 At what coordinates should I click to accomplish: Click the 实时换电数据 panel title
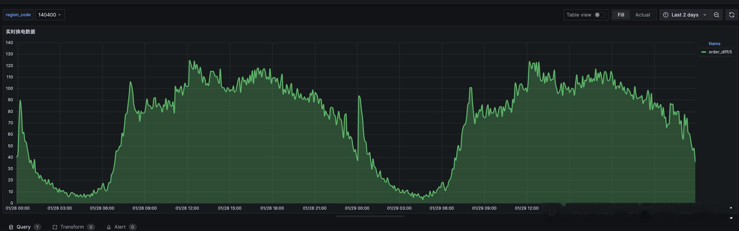pyautogui.click(x=20, y=32)
